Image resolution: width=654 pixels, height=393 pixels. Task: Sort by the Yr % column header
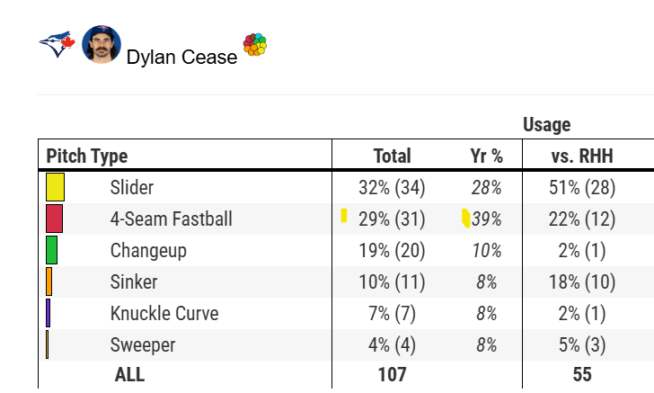click(x=486, y=156)
